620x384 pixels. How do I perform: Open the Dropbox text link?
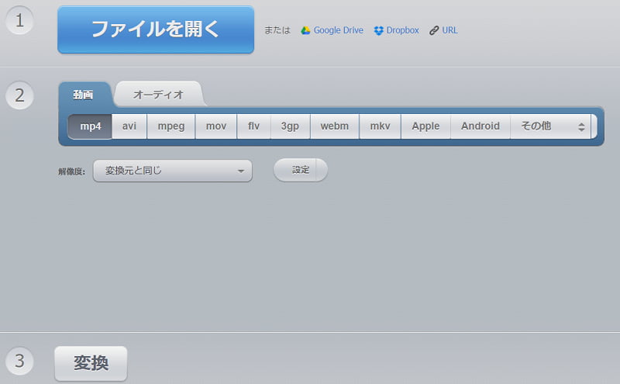click(402, 30)
